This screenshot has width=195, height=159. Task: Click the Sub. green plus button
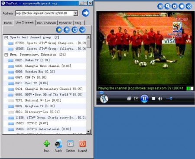point(46,146)
